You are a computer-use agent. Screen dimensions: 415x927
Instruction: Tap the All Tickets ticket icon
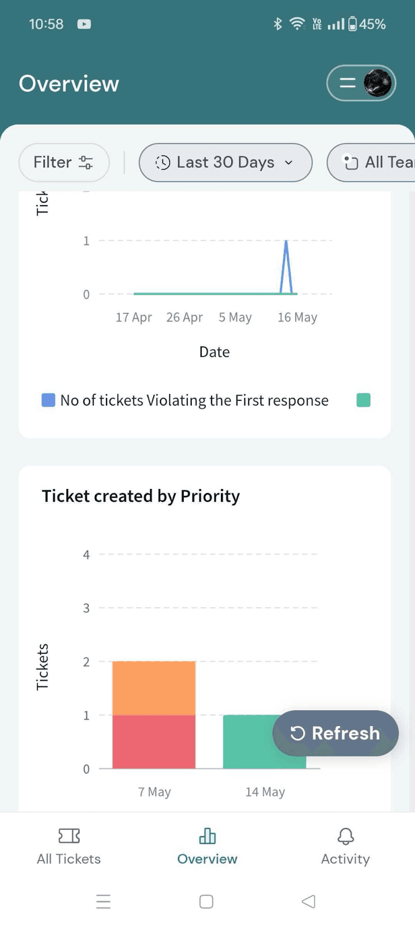(69, 835)
